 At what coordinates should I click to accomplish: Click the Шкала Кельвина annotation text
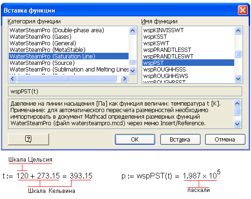51,191
